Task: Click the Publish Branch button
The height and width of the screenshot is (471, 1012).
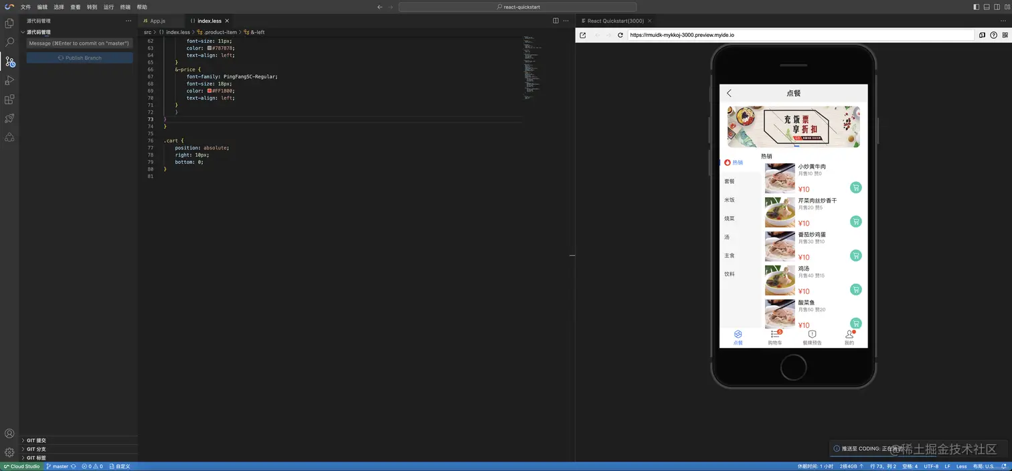Action: pyautogui.click(x=80, y=58)
